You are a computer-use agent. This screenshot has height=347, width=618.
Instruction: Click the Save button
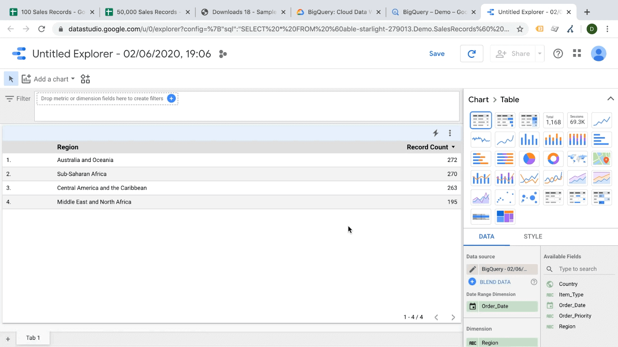pos(436,54)
